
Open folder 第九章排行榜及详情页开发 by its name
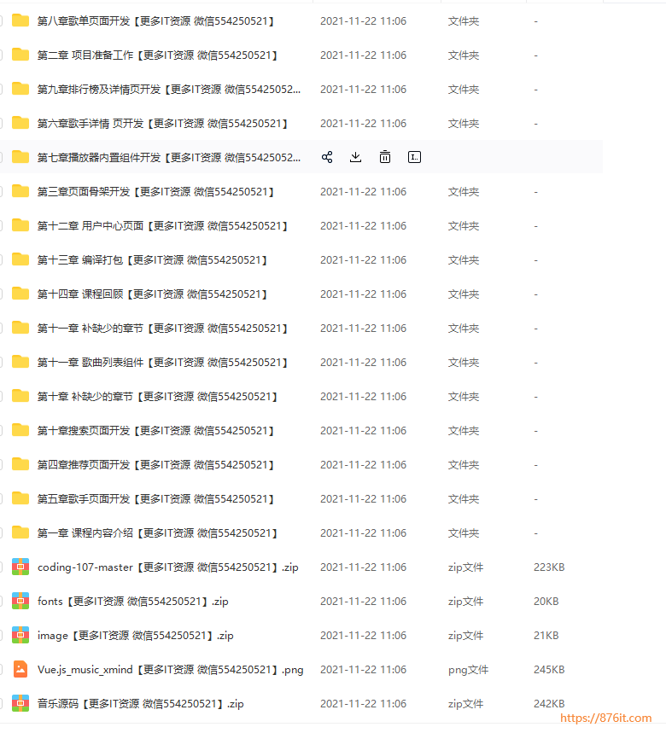[x=169, y=90]
